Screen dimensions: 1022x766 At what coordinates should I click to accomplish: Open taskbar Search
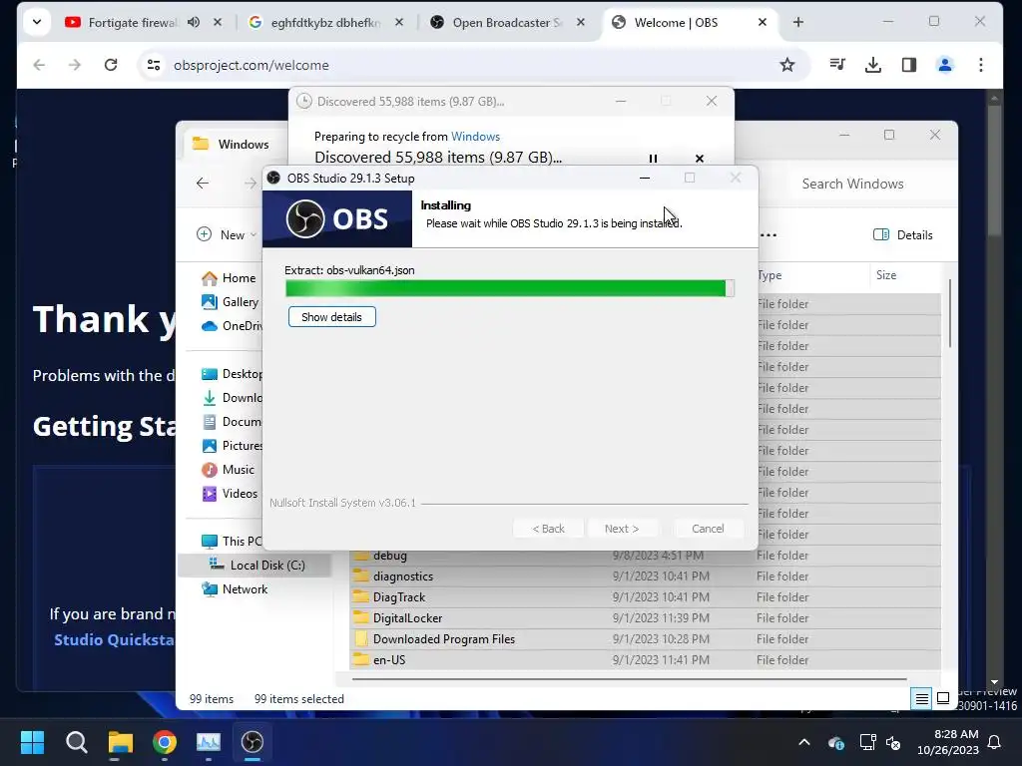coord(76,742)
